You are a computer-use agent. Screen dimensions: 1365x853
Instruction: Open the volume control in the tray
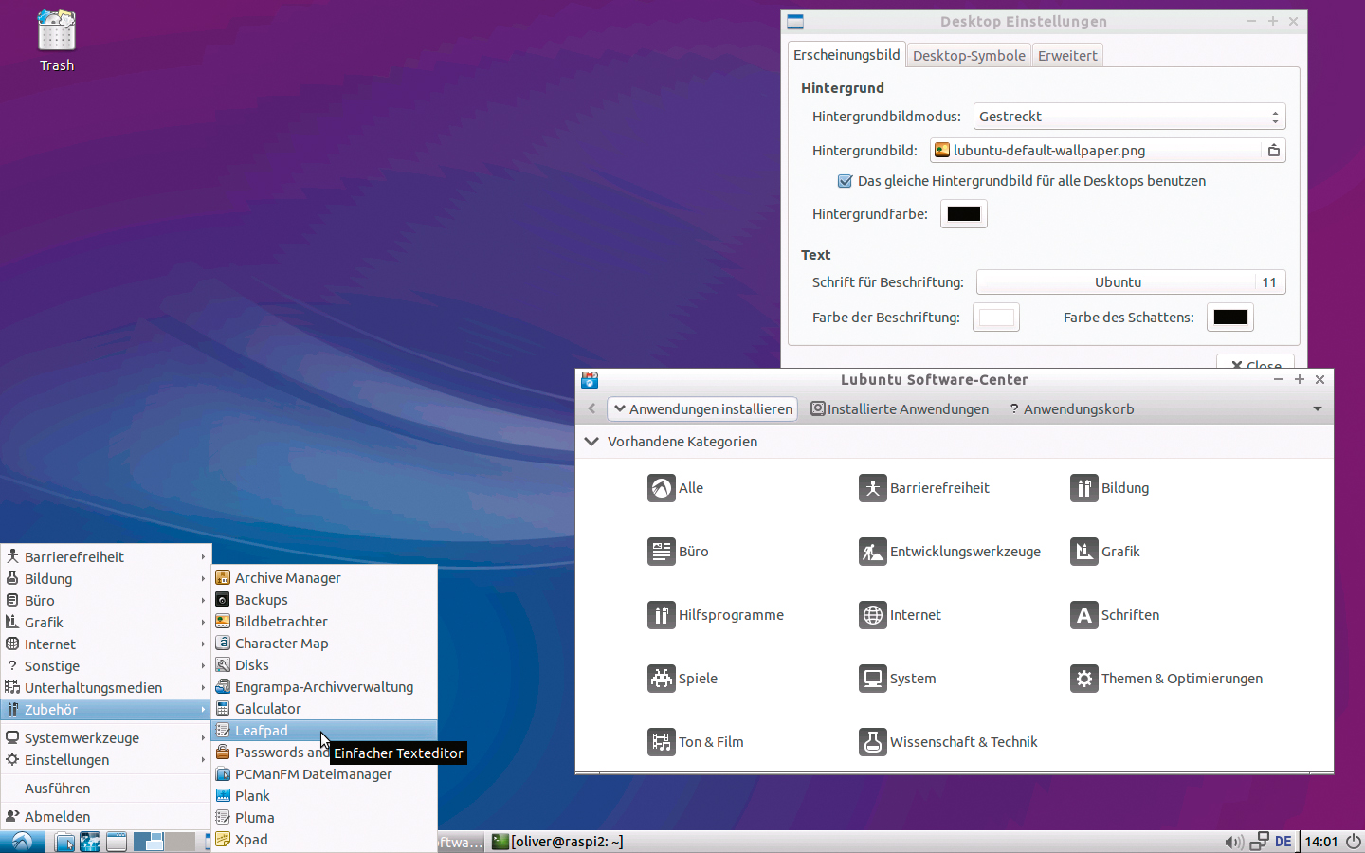[x=1233, y=842]
